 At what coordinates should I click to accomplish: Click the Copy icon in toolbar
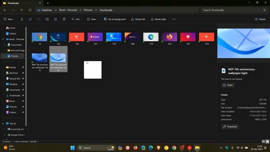coord(30,19)
